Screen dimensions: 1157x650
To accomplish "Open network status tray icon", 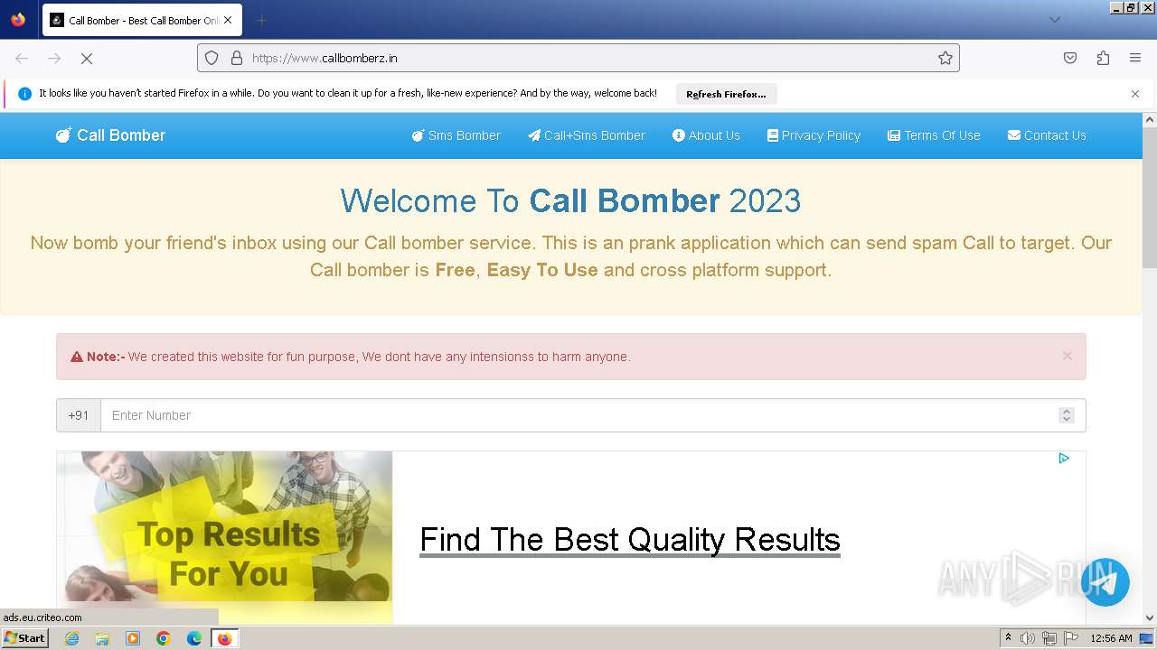I will pyautogui.click(x=1049, y=638).
